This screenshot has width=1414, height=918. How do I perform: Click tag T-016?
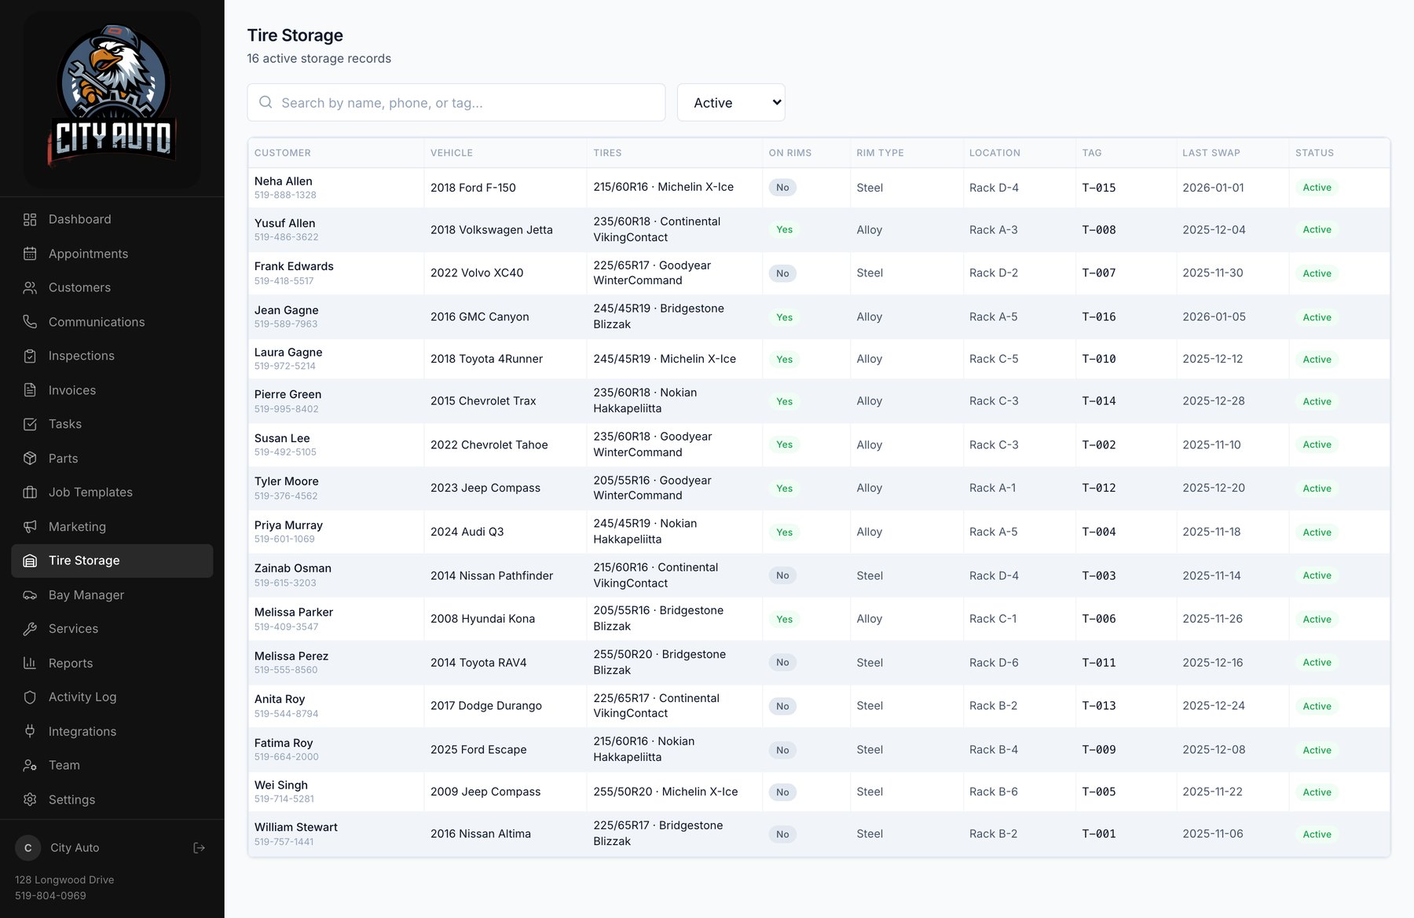1099,317
